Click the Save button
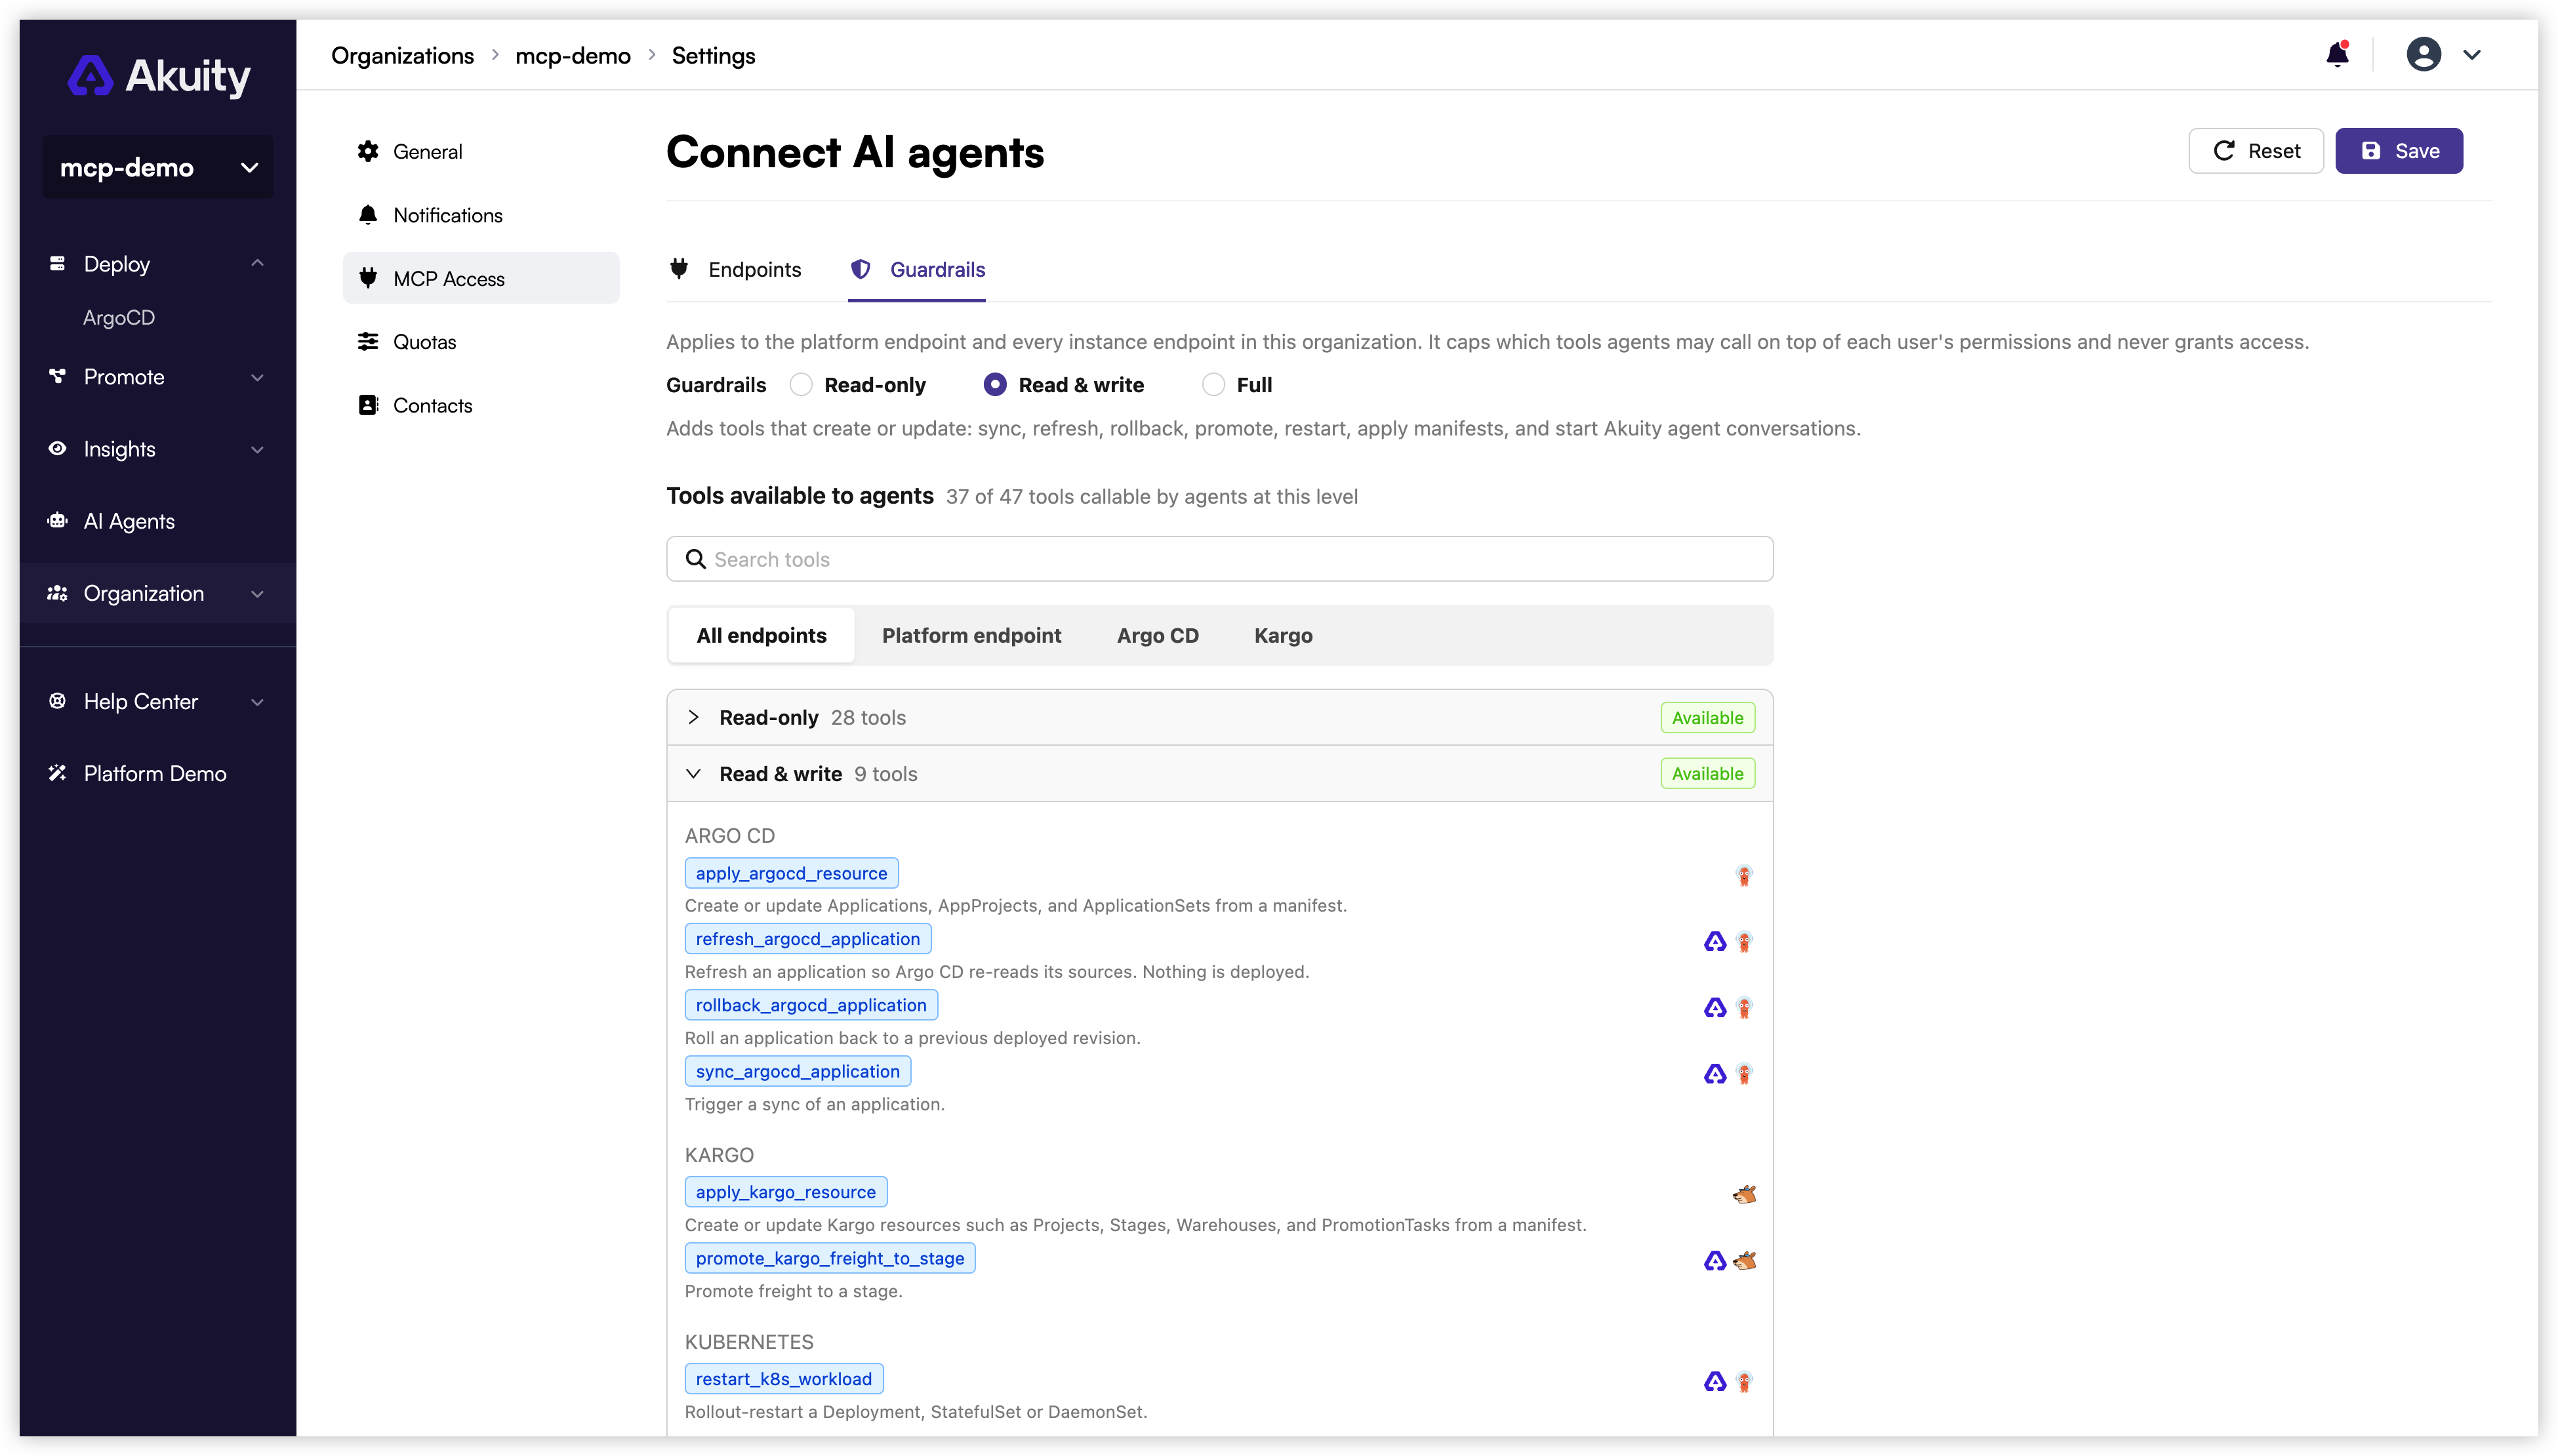The image size is (2558, 1456). [x=2399, y=151]
